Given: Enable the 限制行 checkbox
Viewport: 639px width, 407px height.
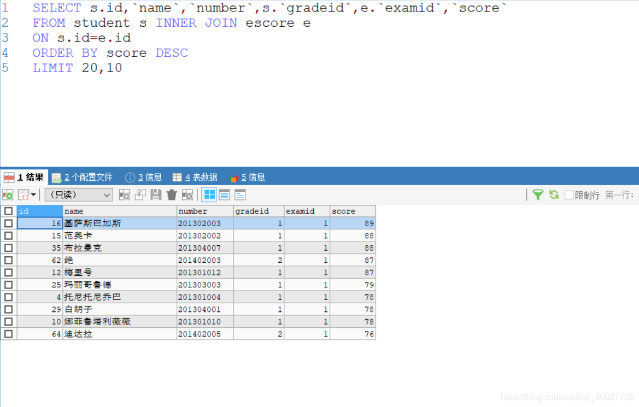Looking at the screenshot, I should [569, 195].
